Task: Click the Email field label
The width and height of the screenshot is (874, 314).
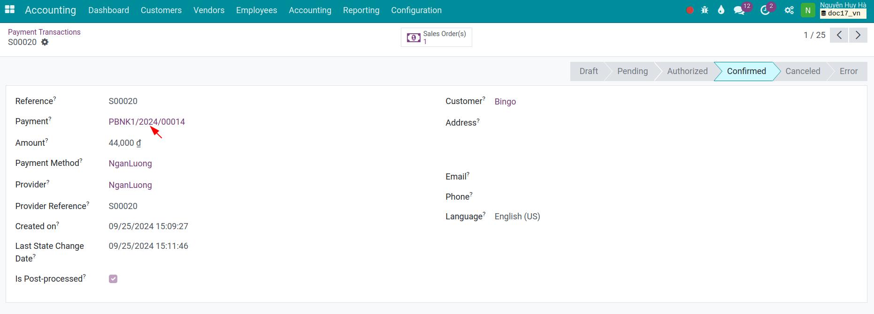Action: point(458,176)
